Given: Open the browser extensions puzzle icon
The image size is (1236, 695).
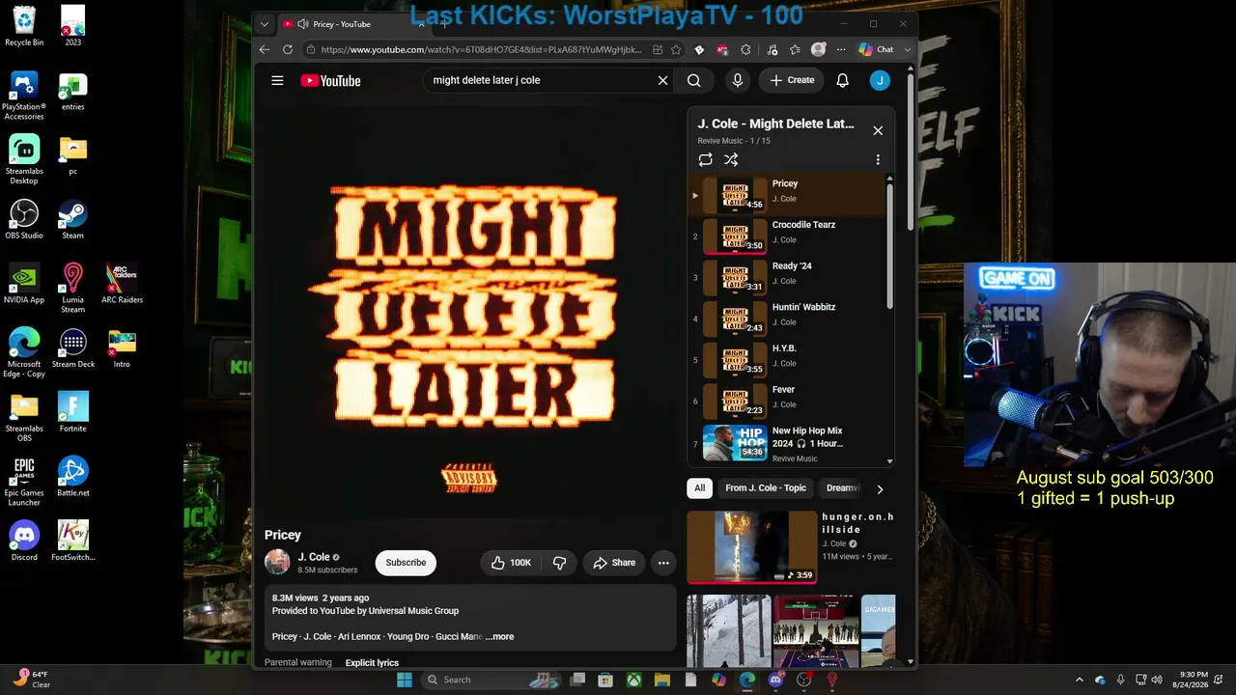Looking at the screenshot, I should coord(745,49).
